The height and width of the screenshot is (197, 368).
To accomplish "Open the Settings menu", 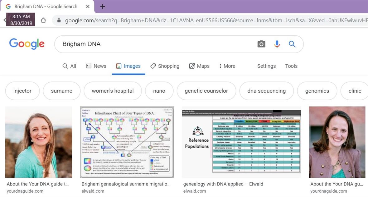I will 266,66.
